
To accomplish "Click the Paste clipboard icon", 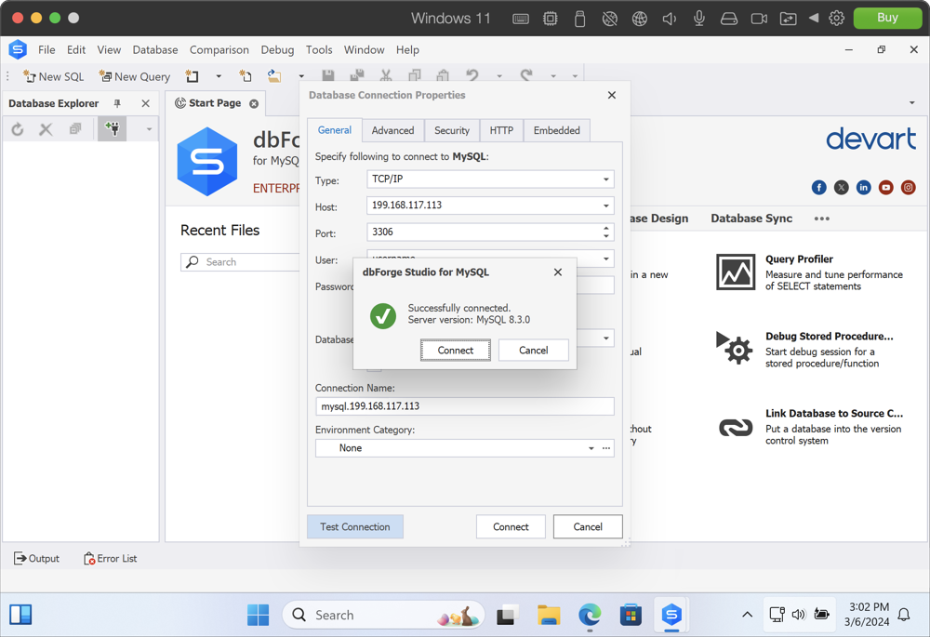I will coord(443,75).
